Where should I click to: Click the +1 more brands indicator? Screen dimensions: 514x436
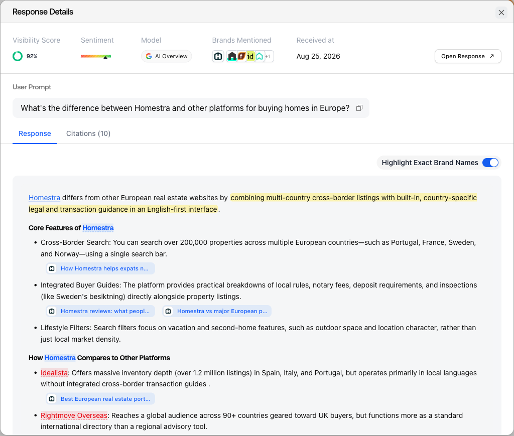268,56
